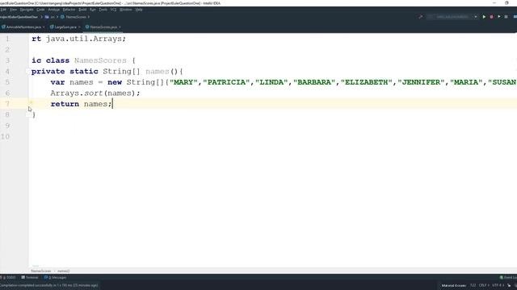Click the return keyword on line 7
The image size is (517, 290).
(x=65, y=104)
